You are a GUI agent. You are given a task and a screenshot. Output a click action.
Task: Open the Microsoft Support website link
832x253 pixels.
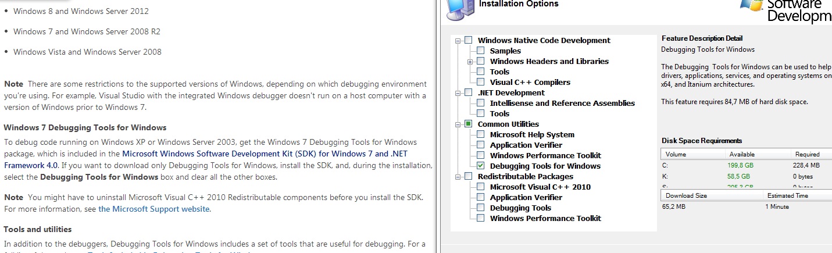pyautogui.click(x=153, y=209)
